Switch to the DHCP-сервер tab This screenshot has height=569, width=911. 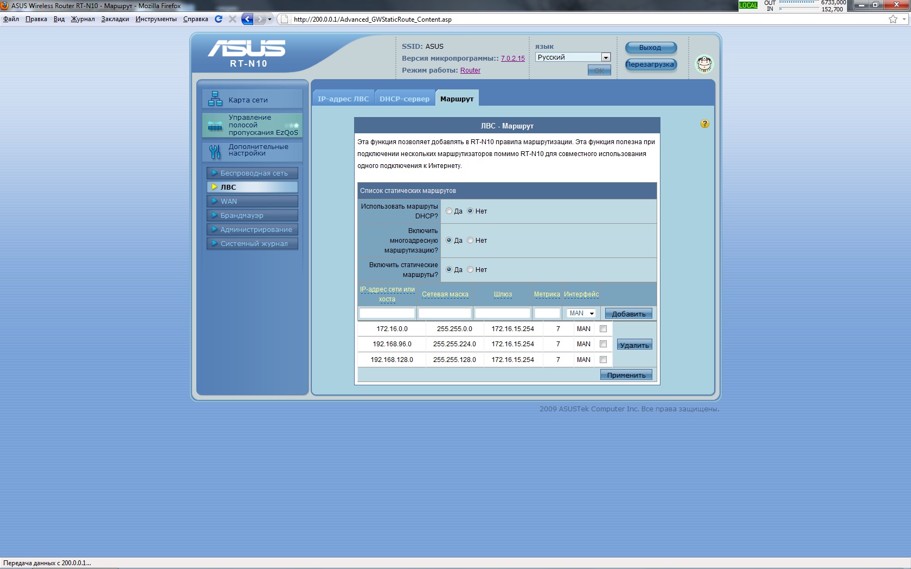coord(405,99)
